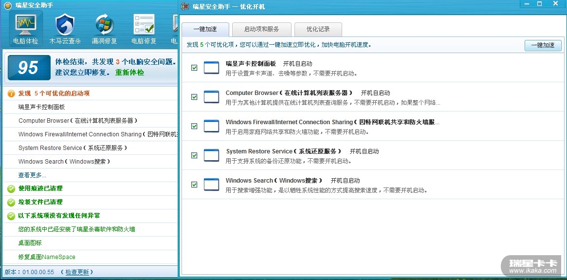
Task: Click 您的系统中已经安装了瑞星杀毒软件和防火墙 row
Action: [x=90, y=229]
